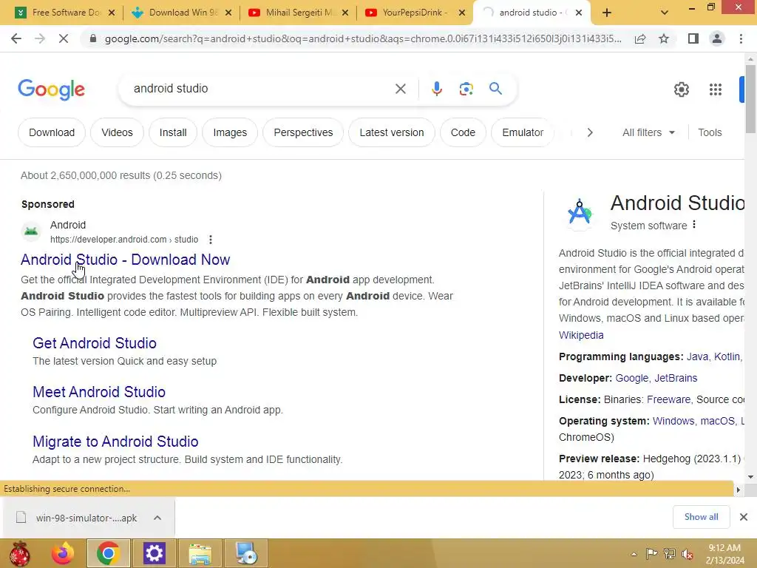
Task: Open Firefox from the taskbar
Action: [x=64, y=553]
